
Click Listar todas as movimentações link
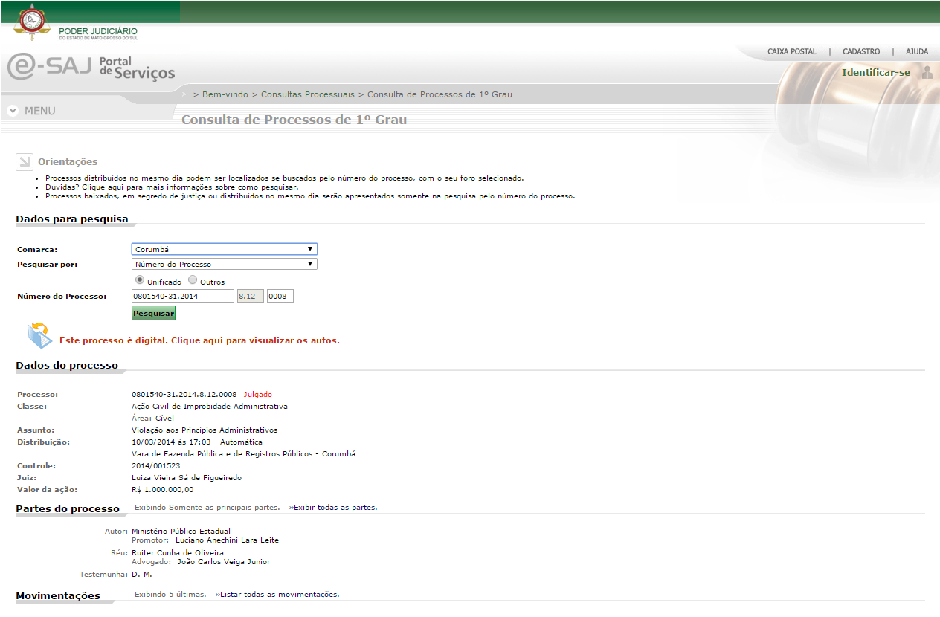coord(279,595)
